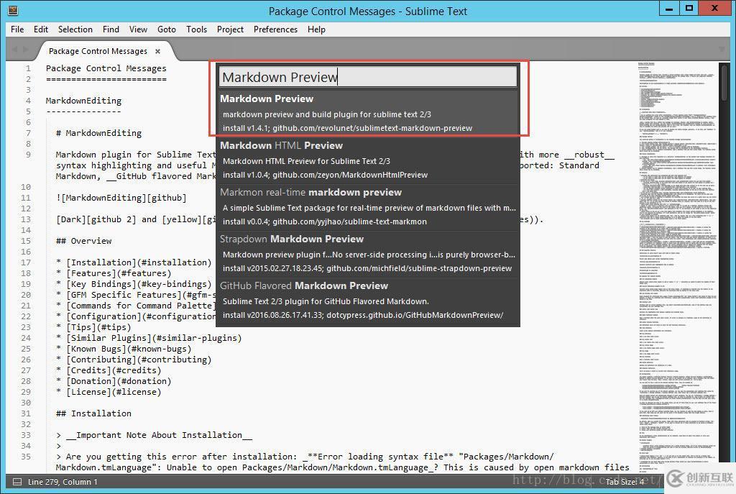Click the vertical scrollbar thumb
The height and width of the screenshot is (494, 736).
[x=724, y=82]
